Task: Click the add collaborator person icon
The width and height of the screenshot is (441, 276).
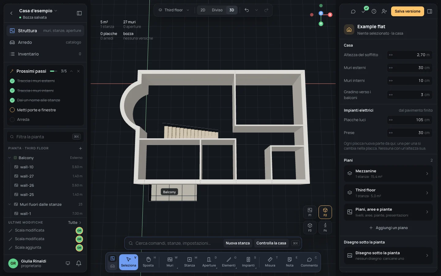Action: [384, 11]
